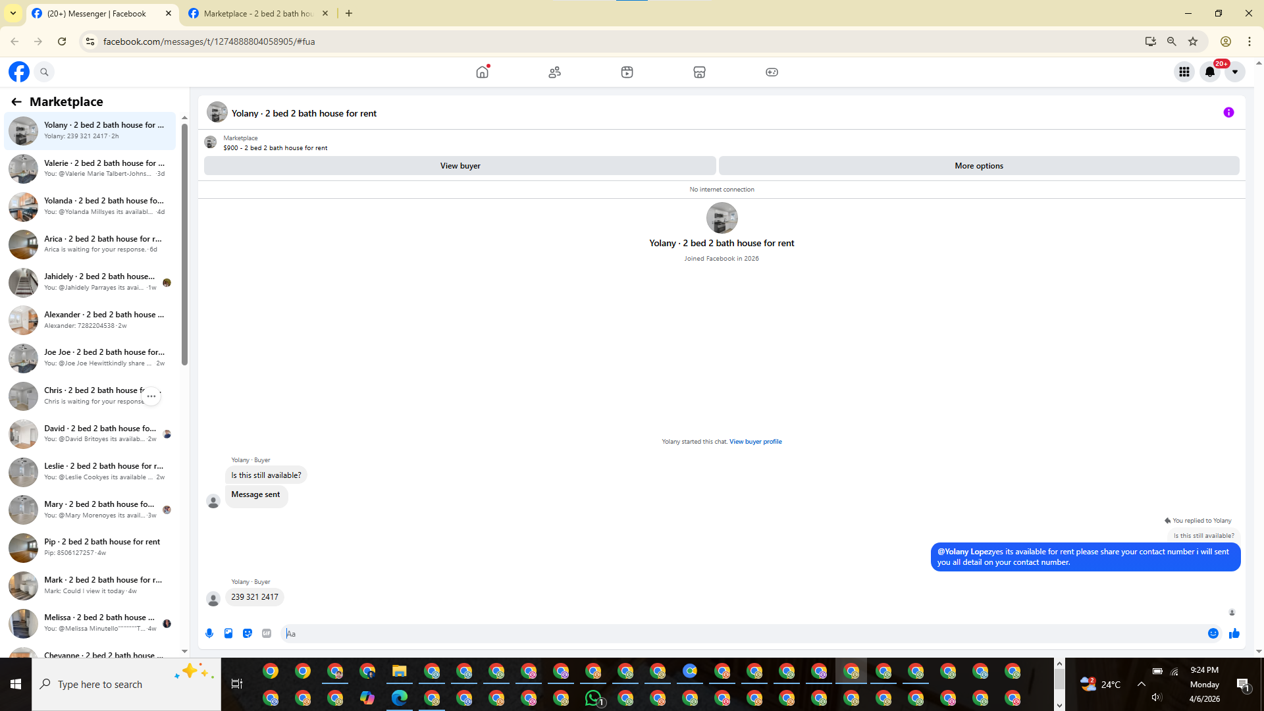Screen dimensions: 1264x711
Task: Open WhatsApp from the taskbar
Action: (594, 698)
